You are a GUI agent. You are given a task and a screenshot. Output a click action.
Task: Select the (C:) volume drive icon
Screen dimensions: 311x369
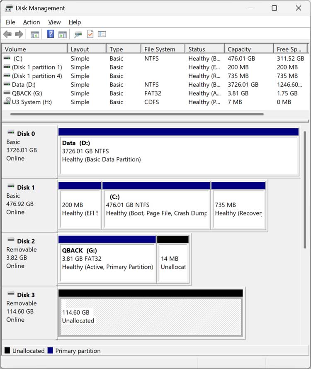click(7, 58)
